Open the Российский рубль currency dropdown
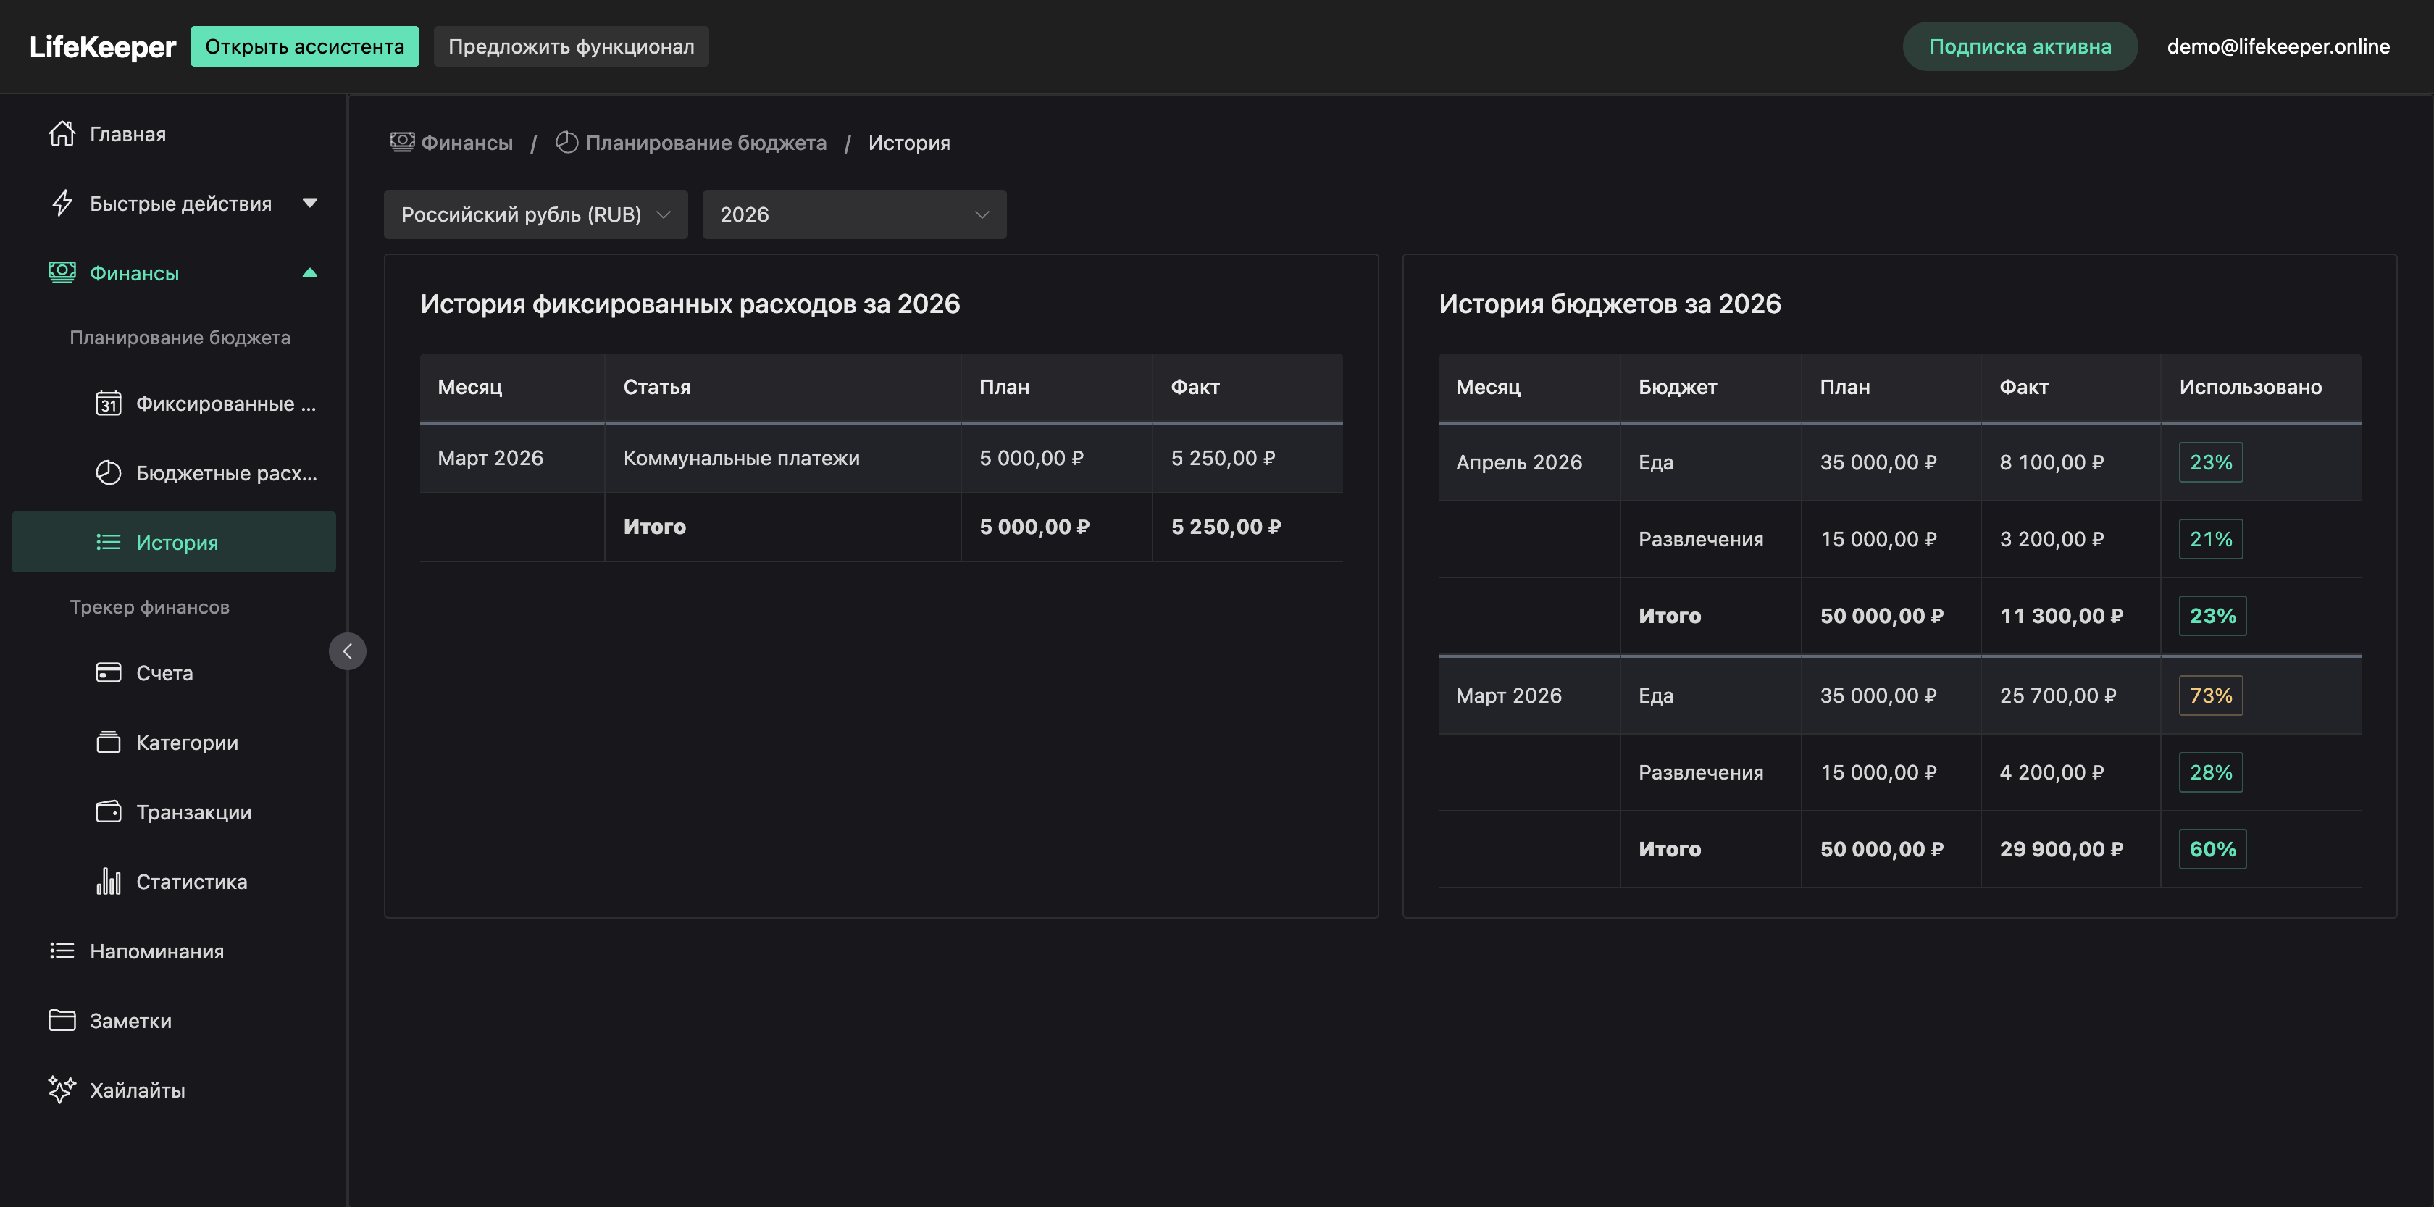The height and width of the screenshot is (1207, 2434). click(x=535, y=214)
